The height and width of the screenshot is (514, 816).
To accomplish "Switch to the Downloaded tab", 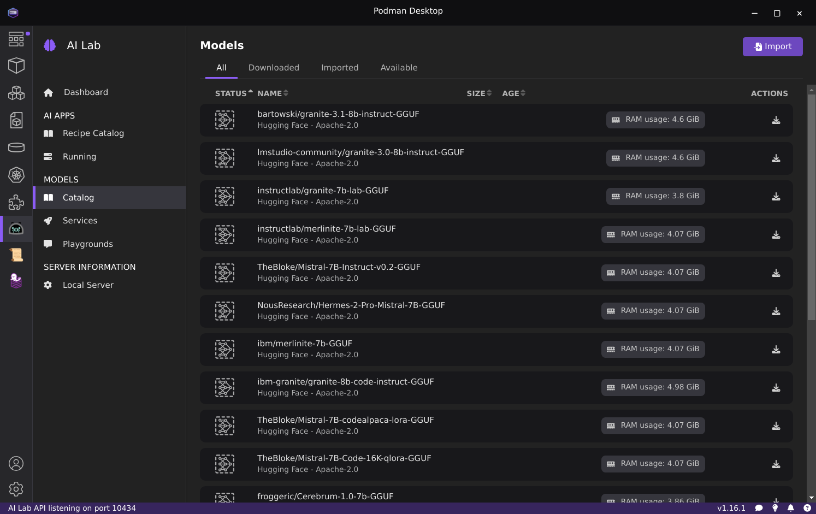I will coord(274,68).
